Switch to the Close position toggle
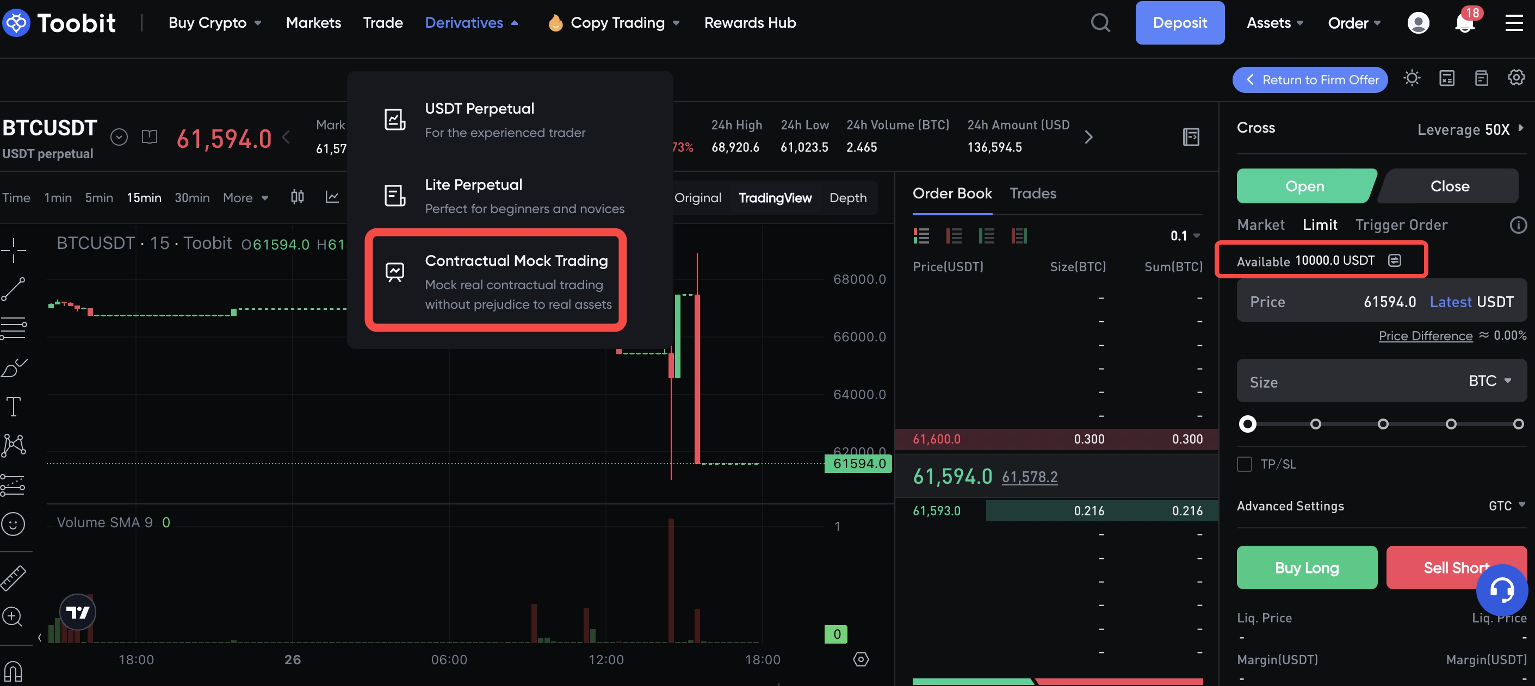 (1449, 186)
